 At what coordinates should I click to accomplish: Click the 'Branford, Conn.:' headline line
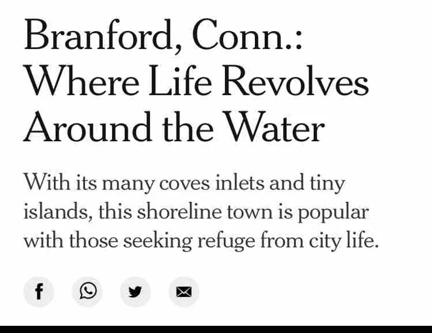163,36
